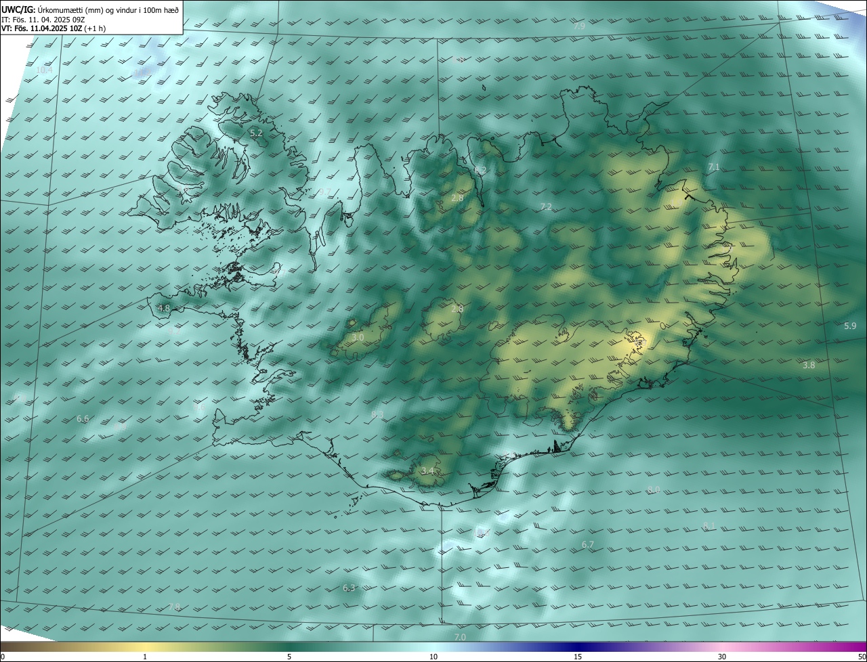Click the 6.3 value label on the map
867x662 pixels.
[x=349, y=588]
